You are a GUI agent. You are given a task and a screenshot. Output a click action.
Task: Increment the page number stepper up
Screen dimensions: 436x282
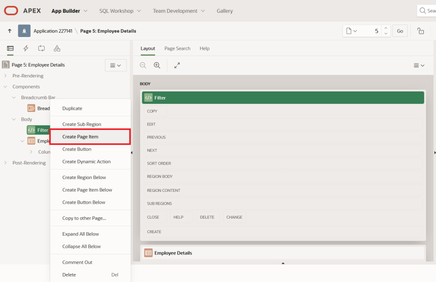[x=386, y=28]
